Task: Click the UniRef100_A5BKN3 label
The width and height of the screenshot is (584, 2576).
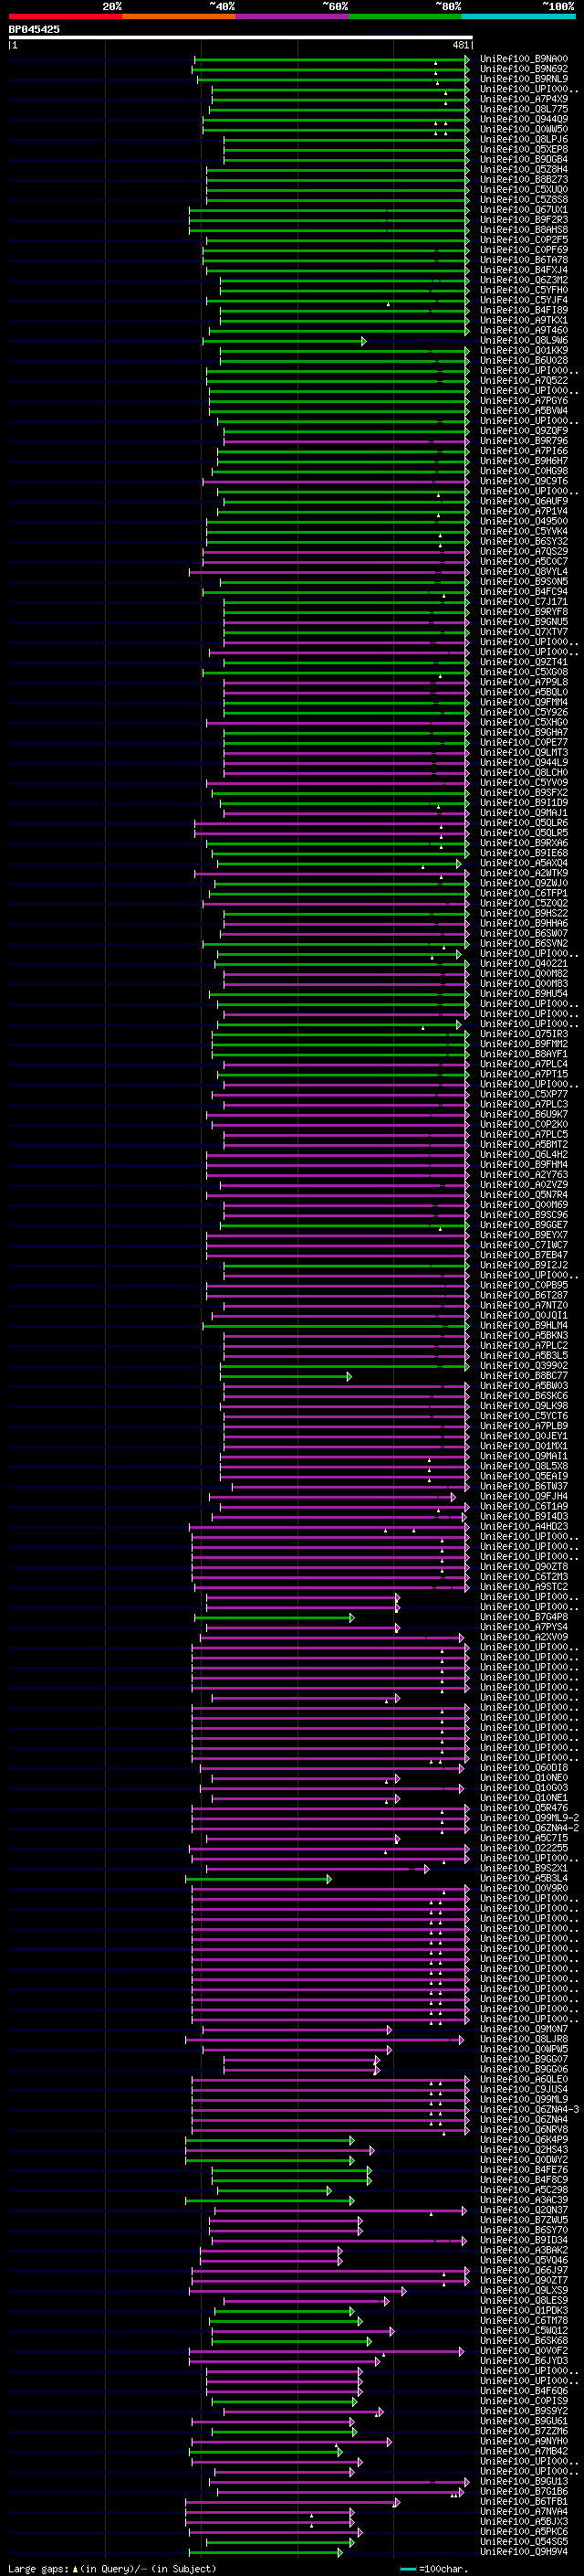Action: point(524,1335)
